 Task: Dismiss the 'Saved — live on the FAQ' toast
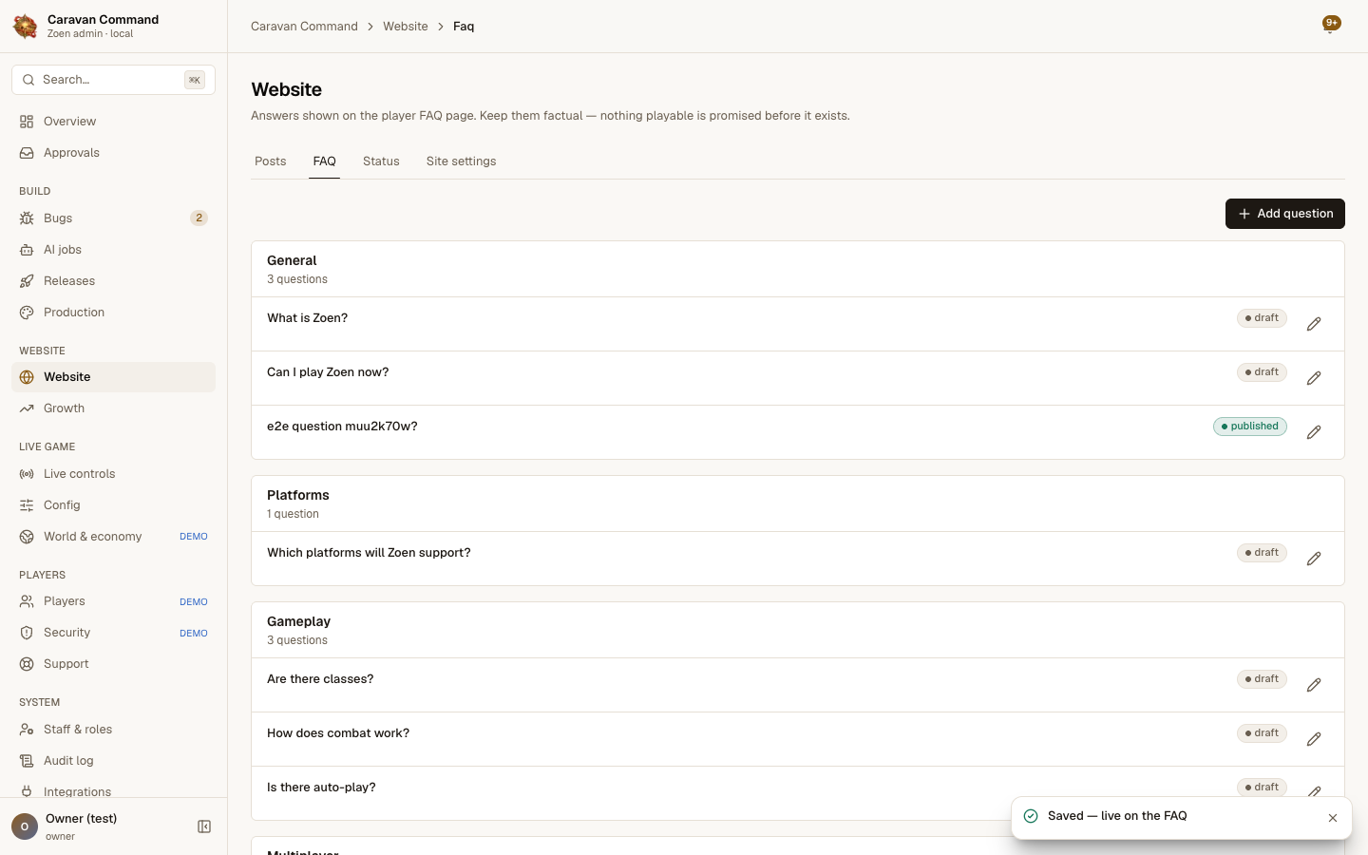pos(1333,818)
